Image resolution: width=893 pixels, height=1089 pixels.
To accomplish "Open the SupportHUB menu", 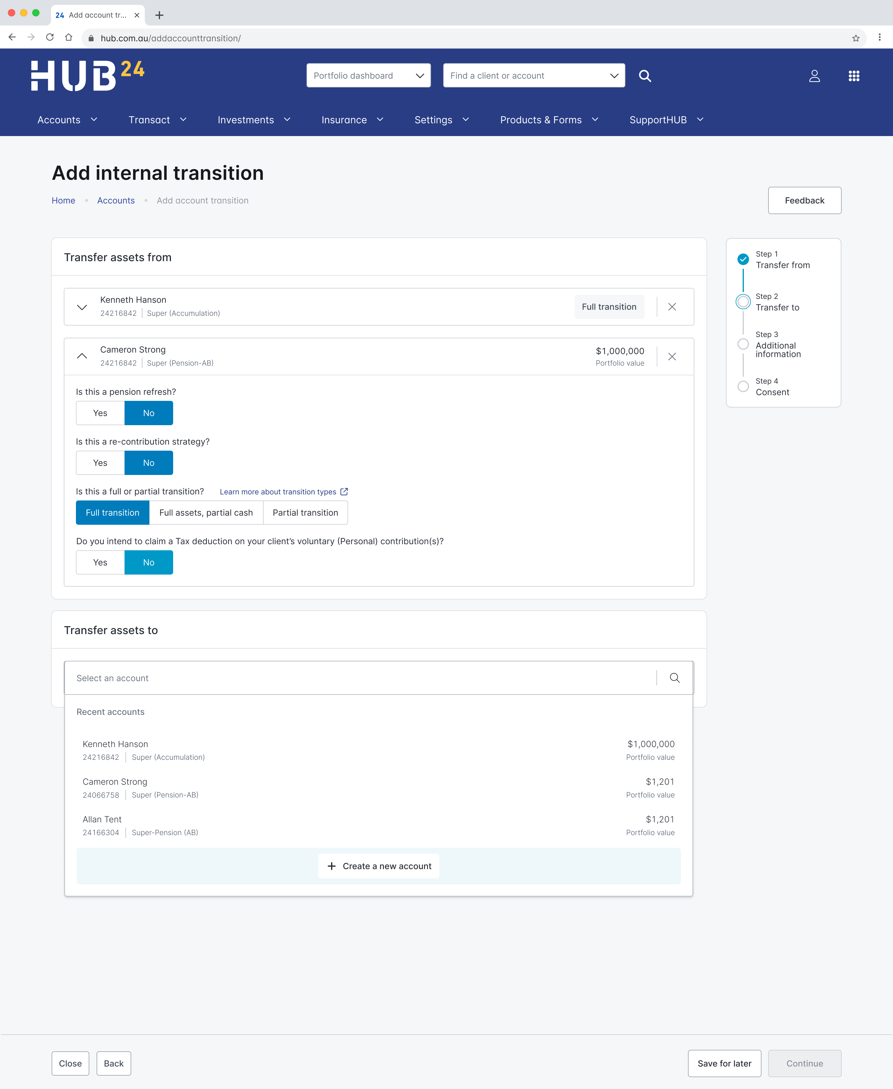I will pos(667,120).
